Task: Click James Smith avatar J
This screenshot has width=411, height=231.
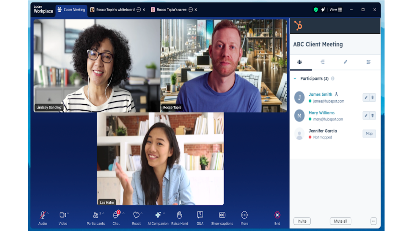Action: pos(299,98)
